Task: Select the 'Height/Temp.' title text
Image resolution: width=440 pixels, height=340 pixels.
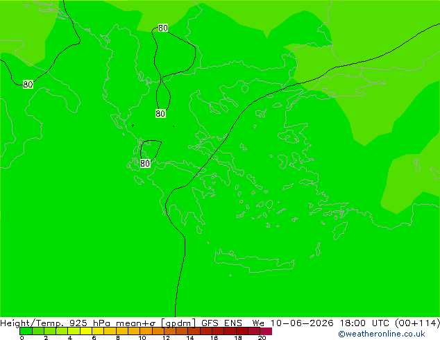Action: [x=31, y=323]
